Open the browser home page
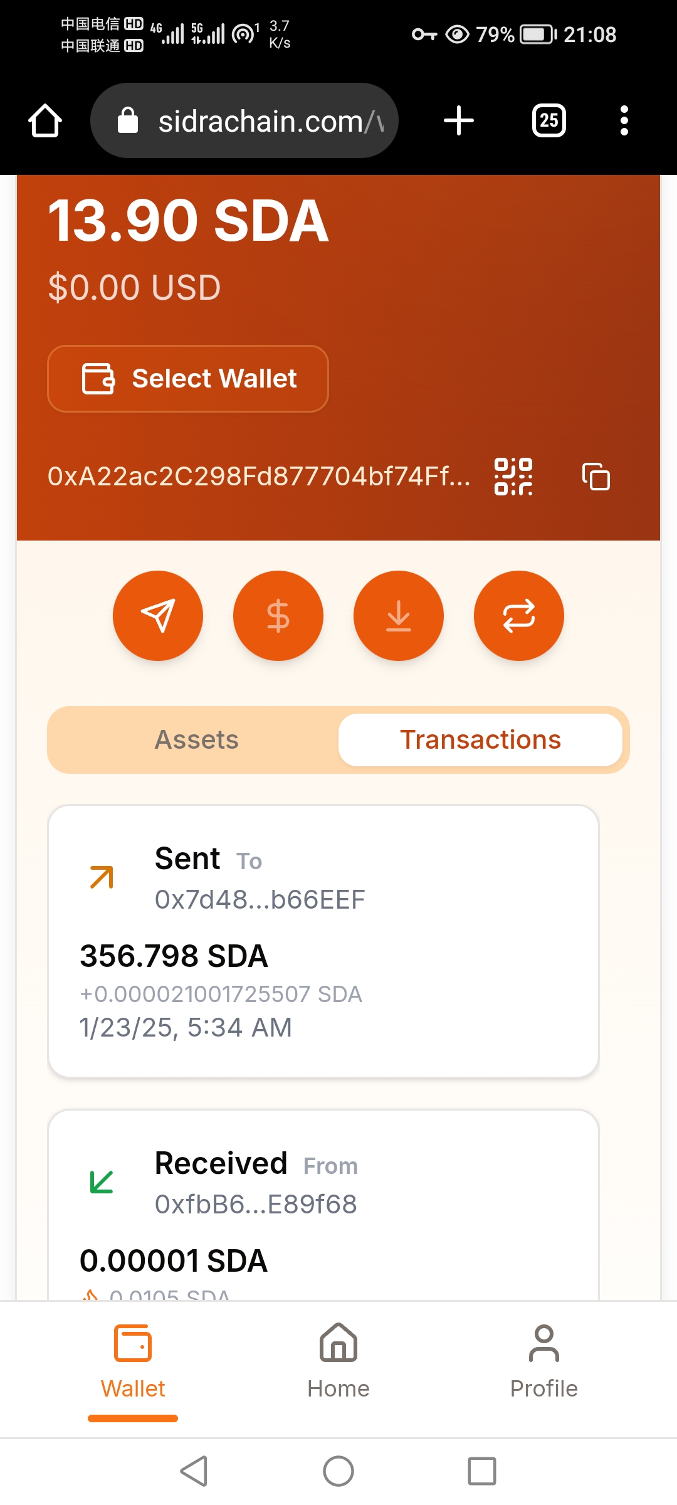The width and height of the screenshot is (677, 1505). click(45, 120)
